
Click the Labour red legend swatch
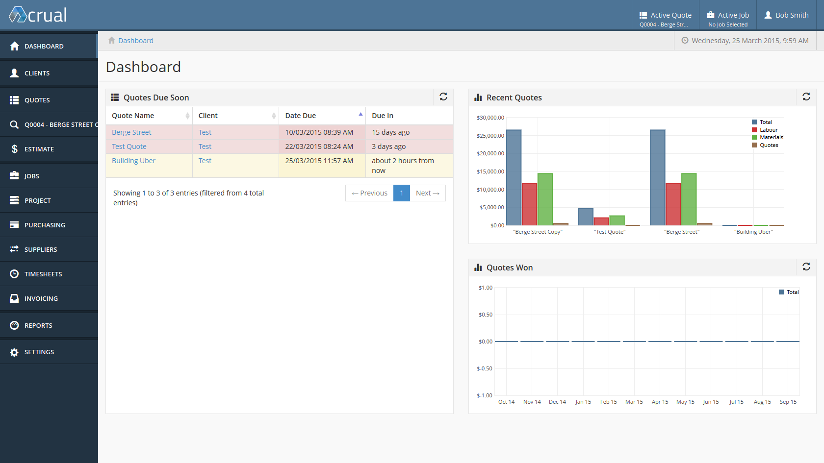coord(754,130)
